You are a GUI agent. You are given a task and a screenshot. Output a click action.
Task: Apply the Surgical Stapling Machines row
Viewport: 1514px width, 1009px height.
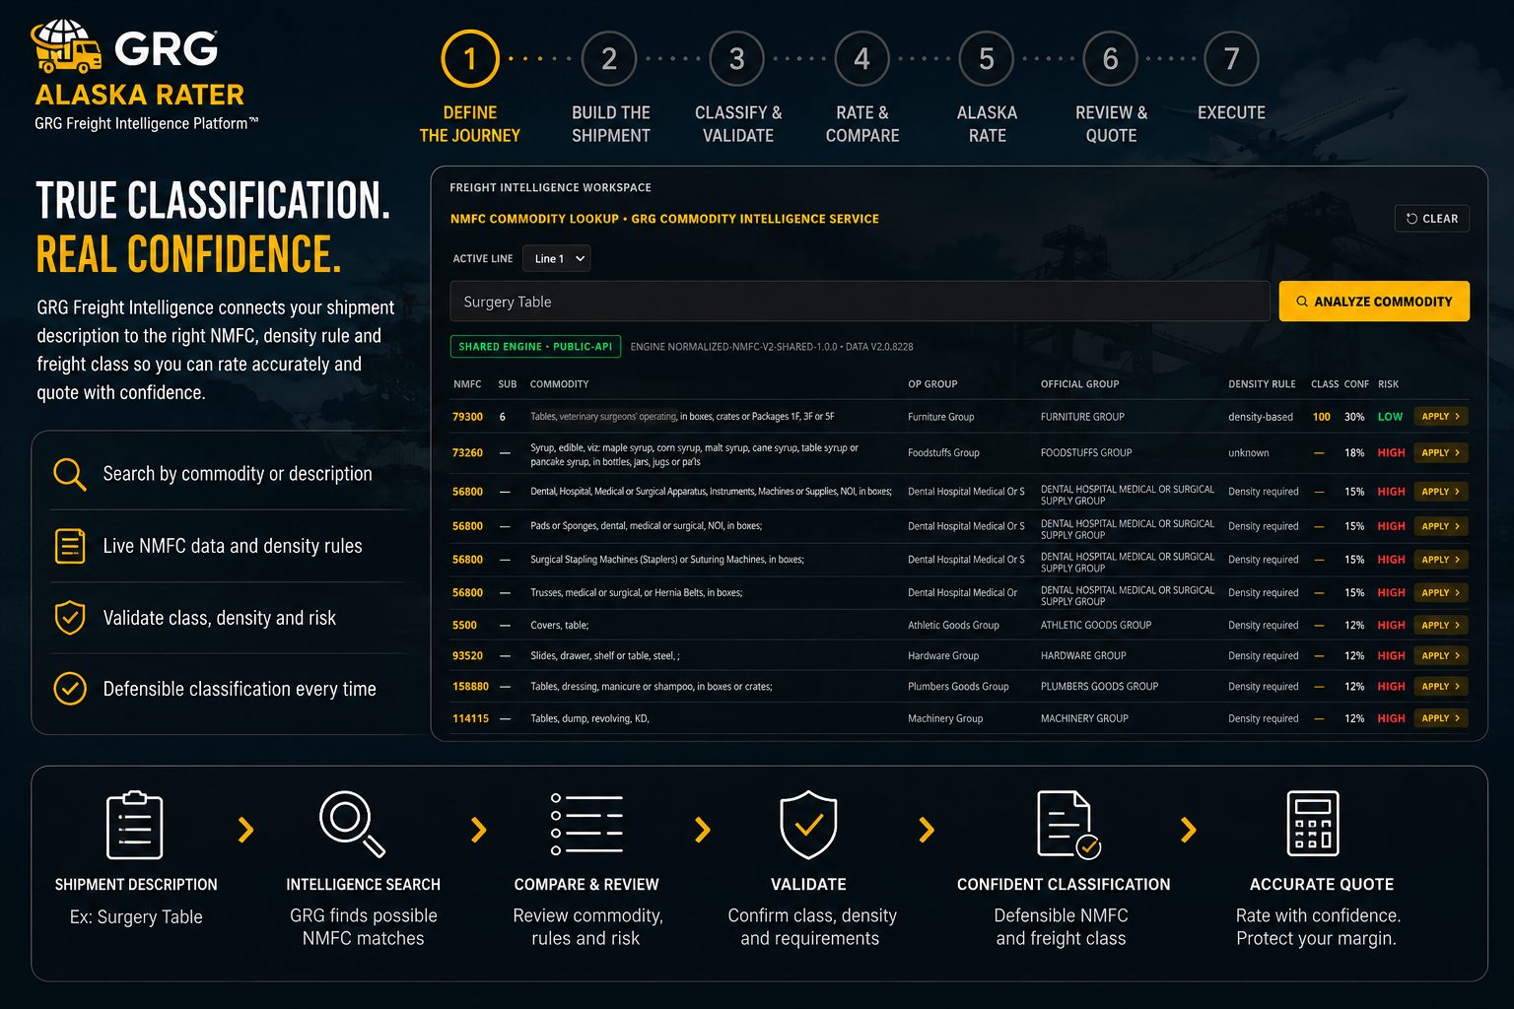point(1440,560)
